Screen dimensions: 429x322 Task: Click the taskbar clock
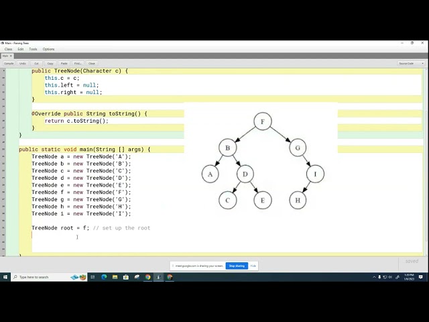410,277
